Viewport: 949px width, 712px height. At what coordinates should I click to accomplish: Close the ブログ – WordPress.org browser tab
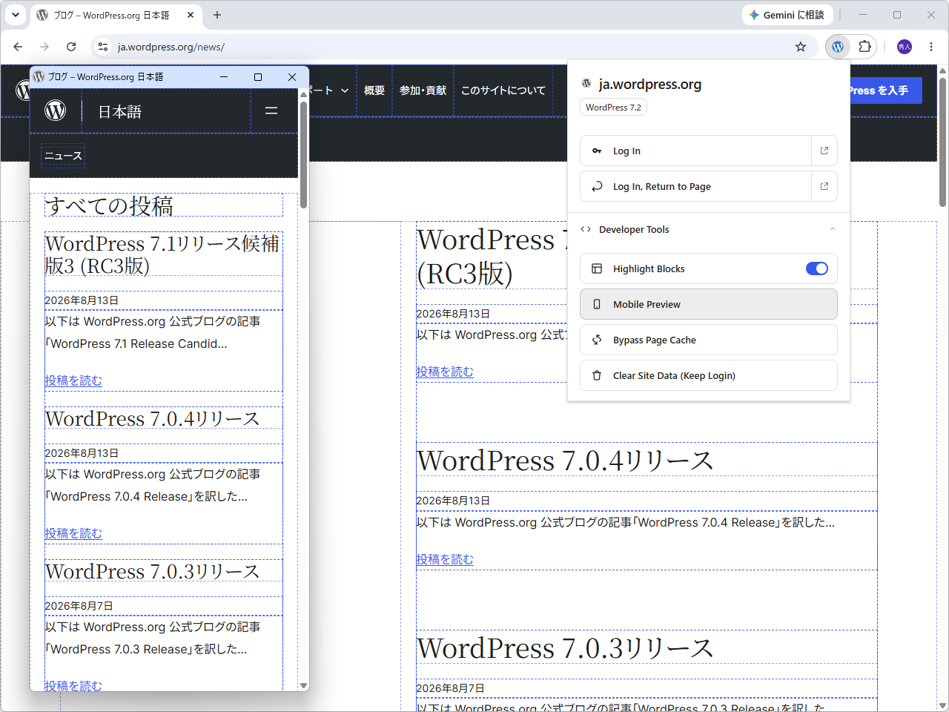pyautogui.click(x=191, y=15)
